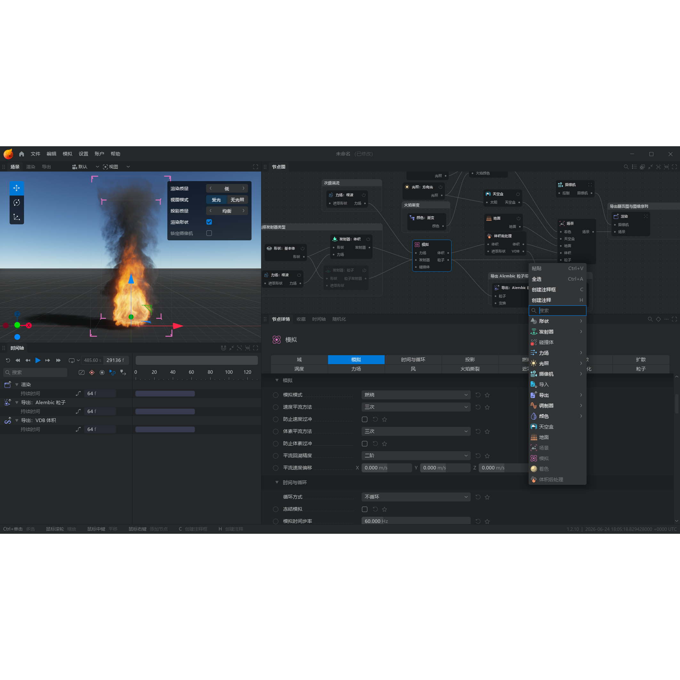Image resolution: width=680 pixels, height=680 pixels.
Task: Choose 碰撞体 in context menu
Action: (x=557, y=342)
